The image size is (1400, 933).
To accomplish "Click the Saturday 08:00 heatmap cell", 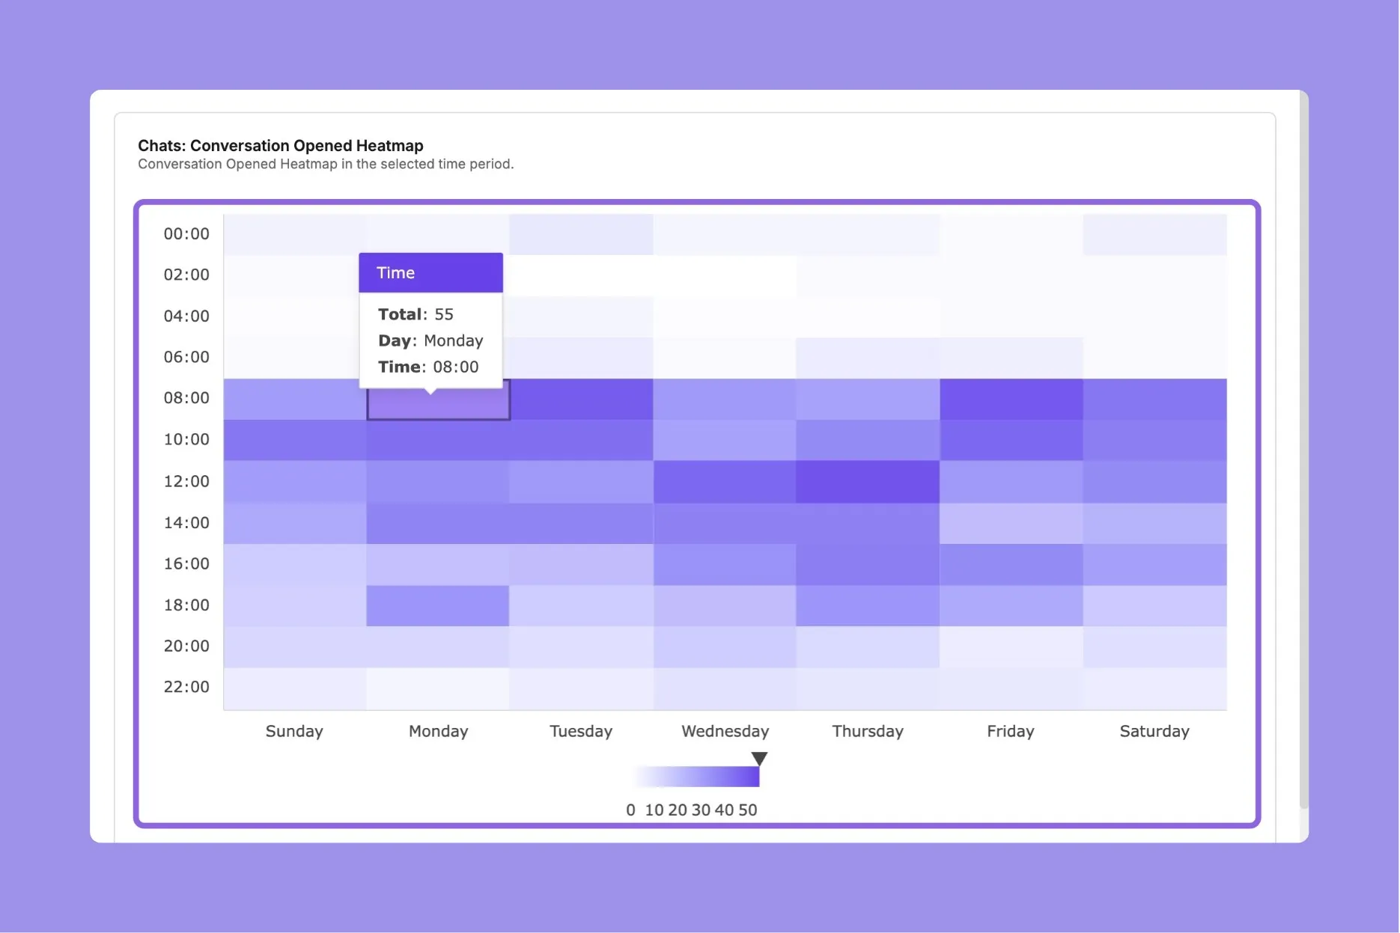I will click(1155, 400).
